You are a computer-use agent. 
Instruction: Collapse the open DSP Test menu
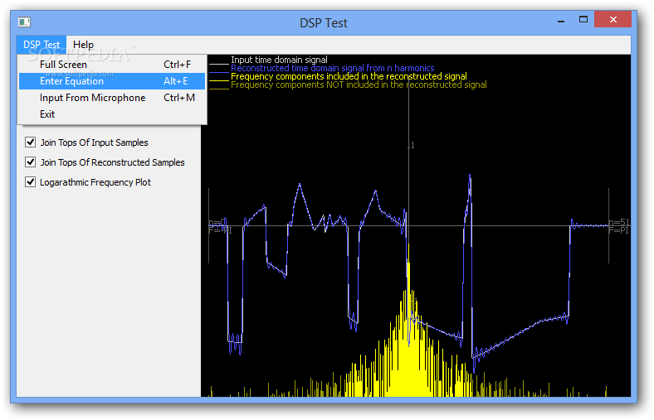point(41,45)
